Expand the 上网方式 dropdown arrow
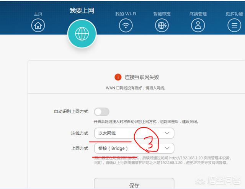This screenshot has height=189, width=245. (x=167, y=148)
